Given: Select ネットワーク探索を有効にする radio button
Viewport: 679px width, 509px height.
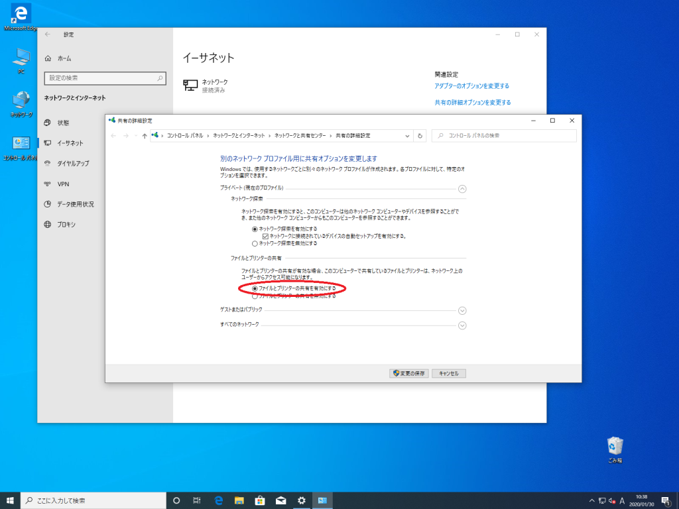Looking at the screenshot, I should (255, 229).
